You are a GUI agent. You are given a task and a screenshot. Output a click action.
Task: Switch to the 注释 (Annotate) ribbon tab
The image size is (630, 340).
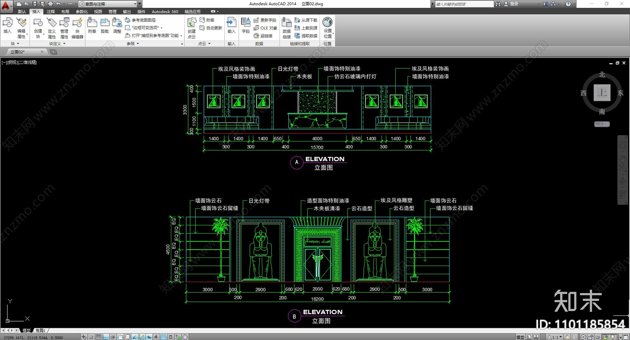pos(51,12)
